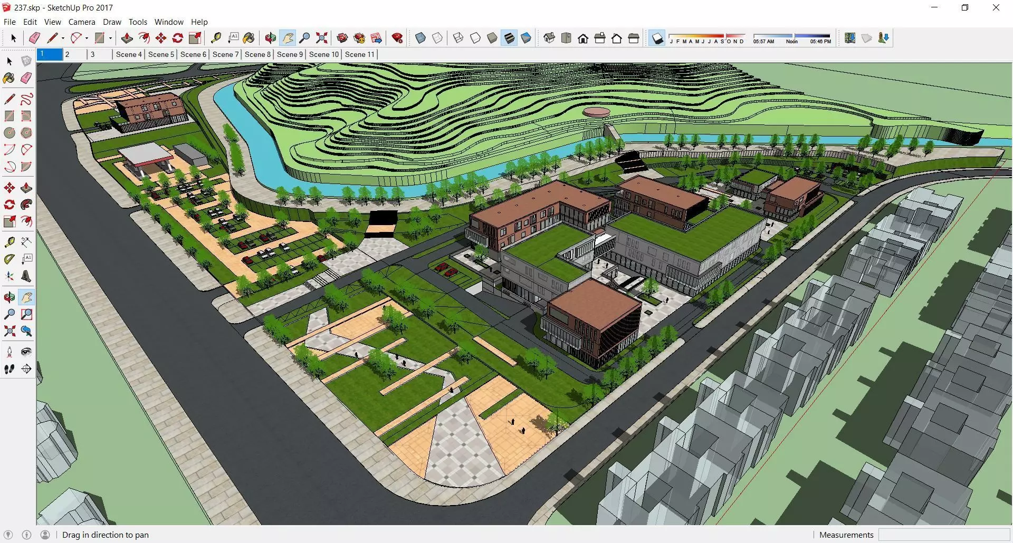Expand the Arc tool dropdown arrow
Viewport: 1013px width, 543px height.
87,38
